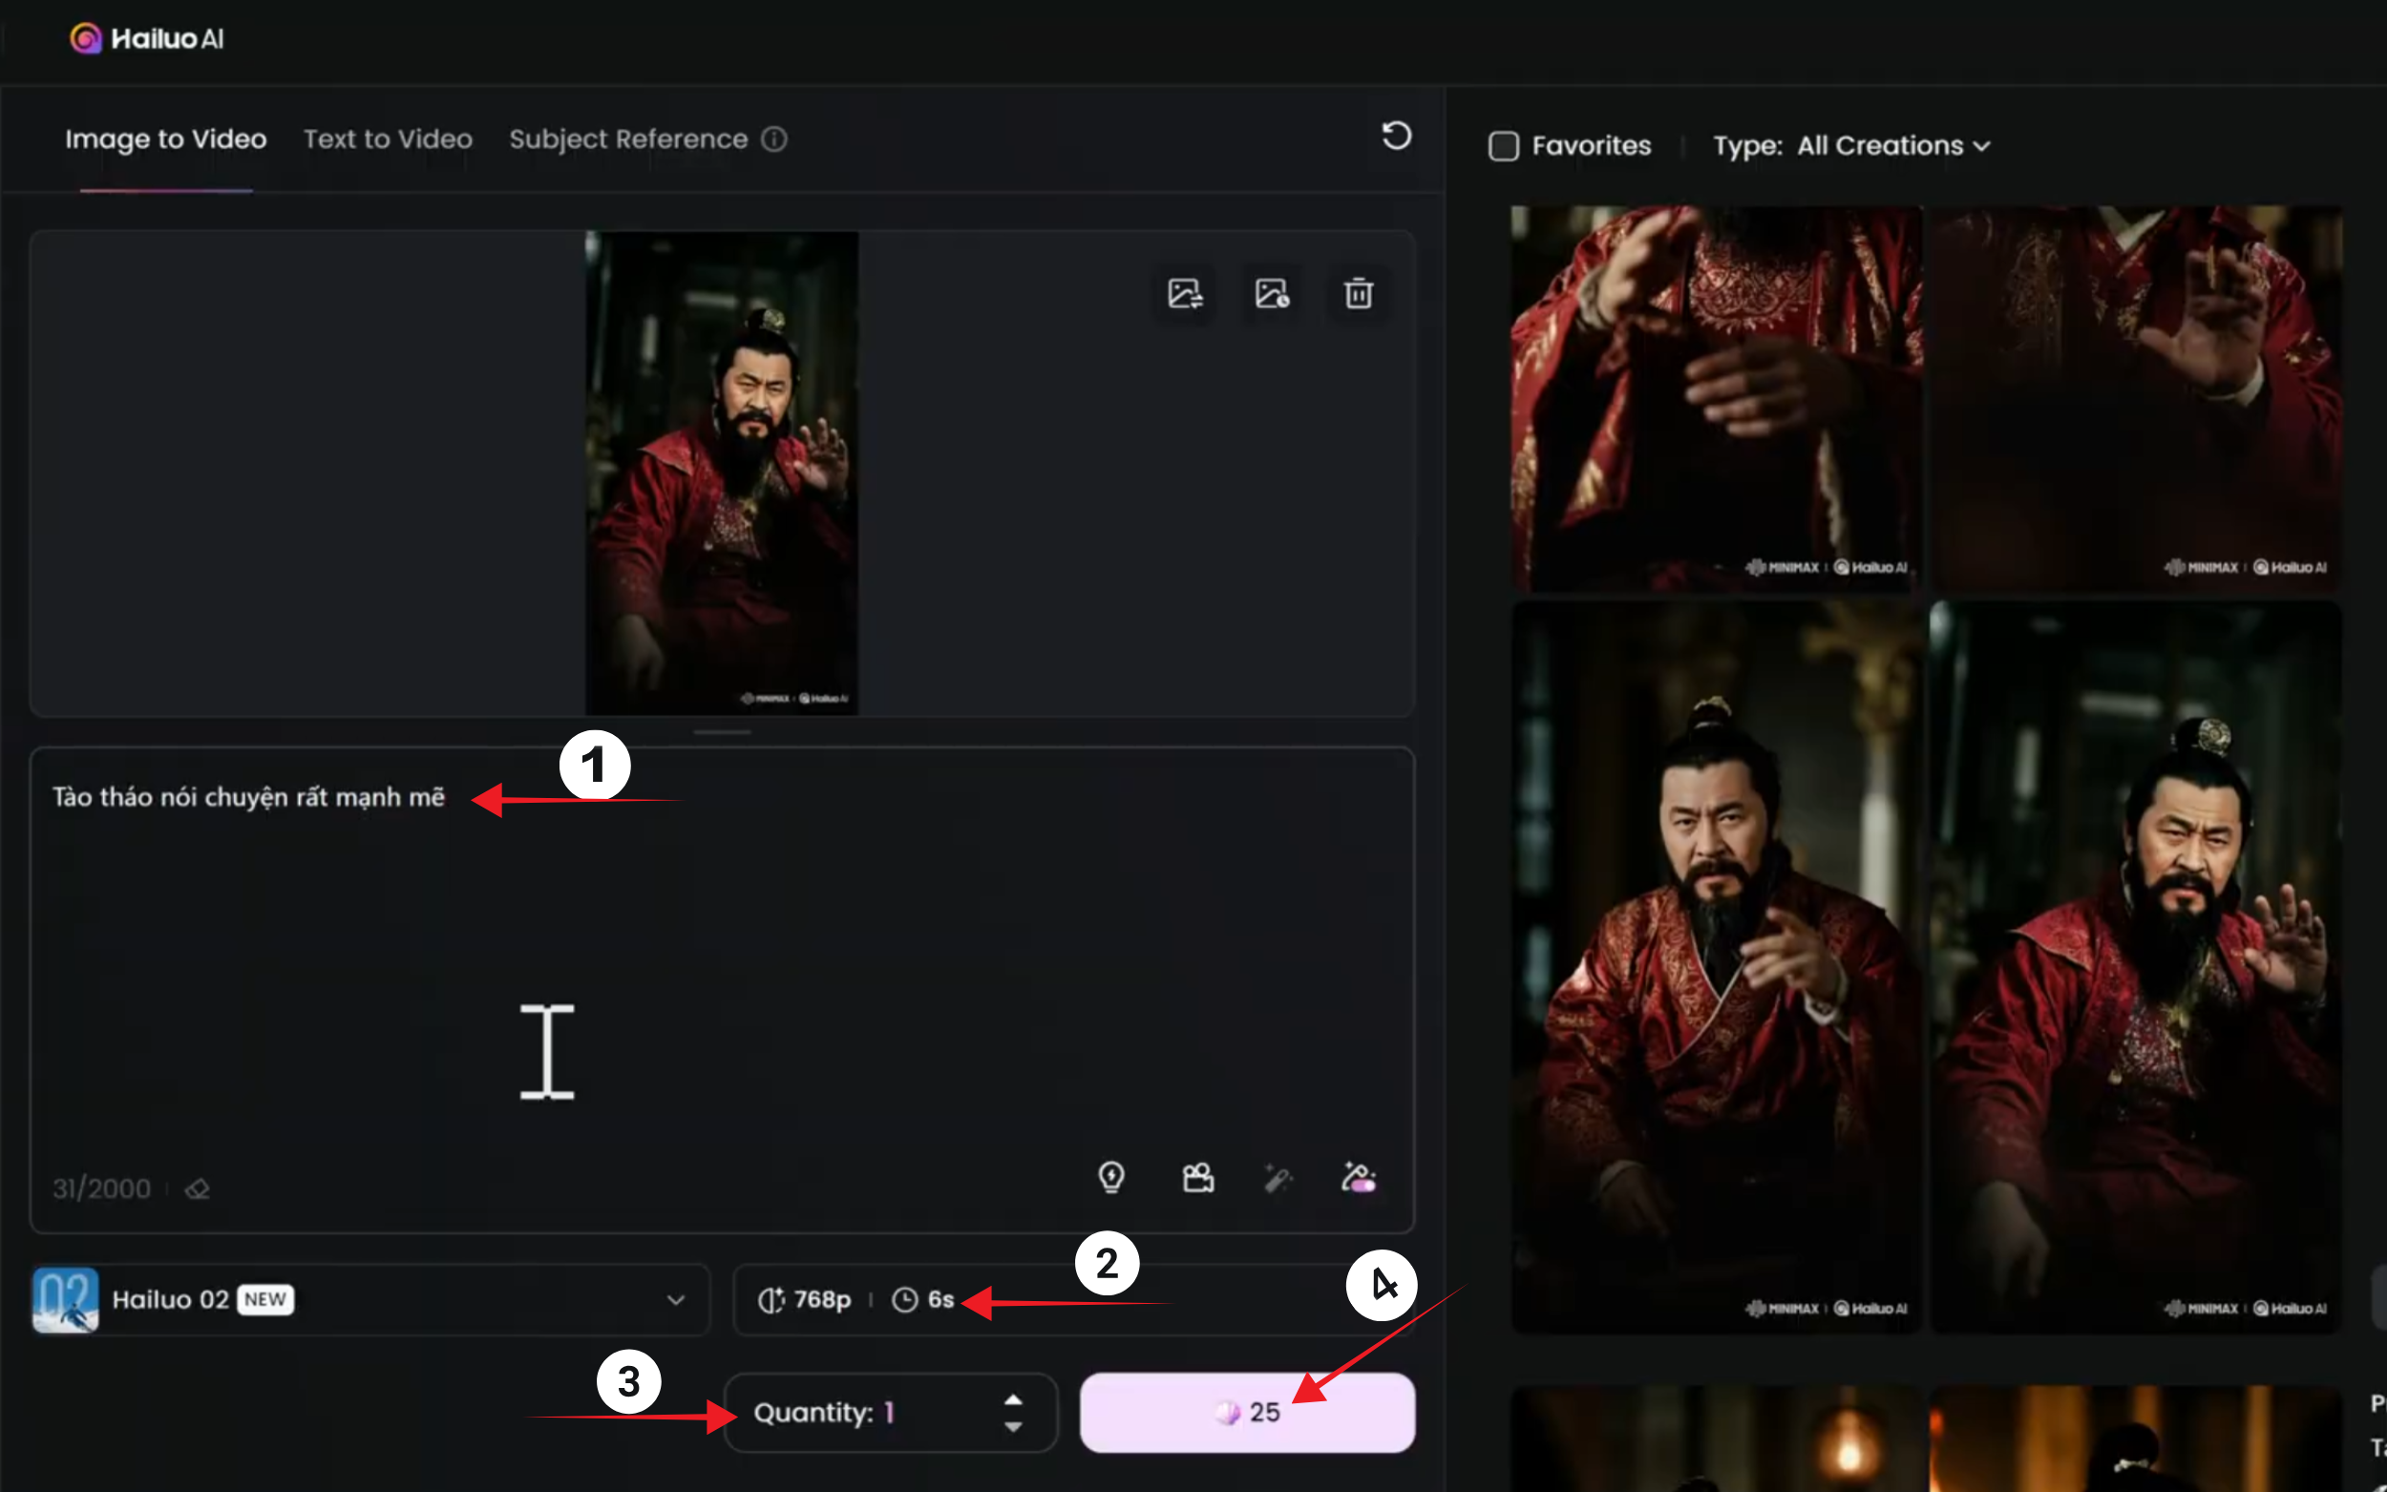The width and height of the screenshot is (2387, 1492).
Task: Open the top-left red robe hands video
Action: coord(1716,398)
